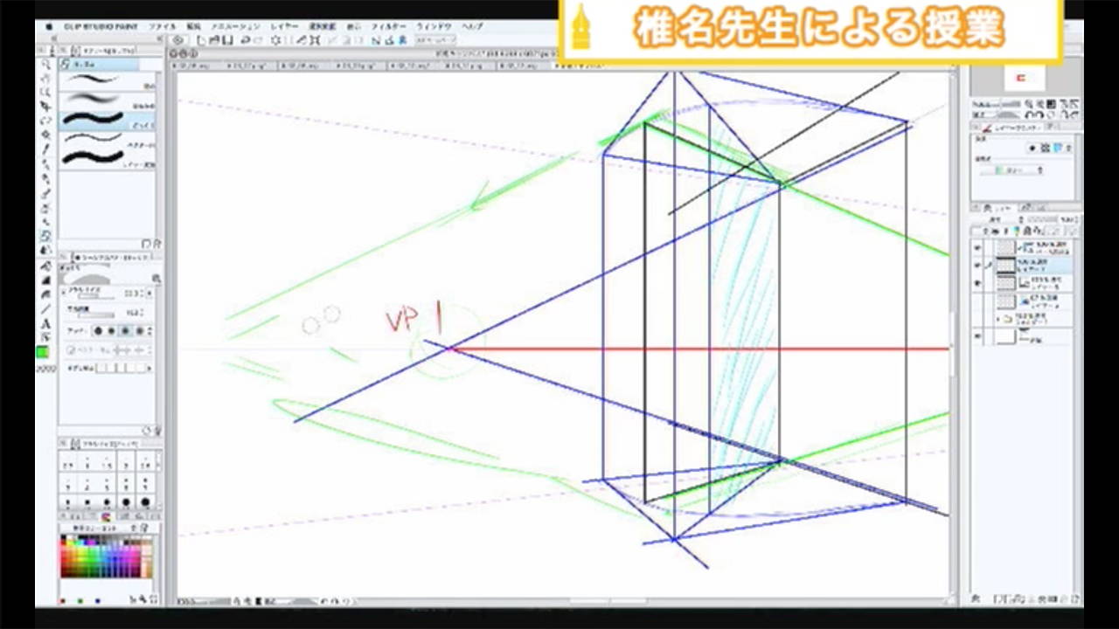Viewport: 1119px width, 629px height.
Task: Click the Undo arrow in command bar
Action: point(246,40)
